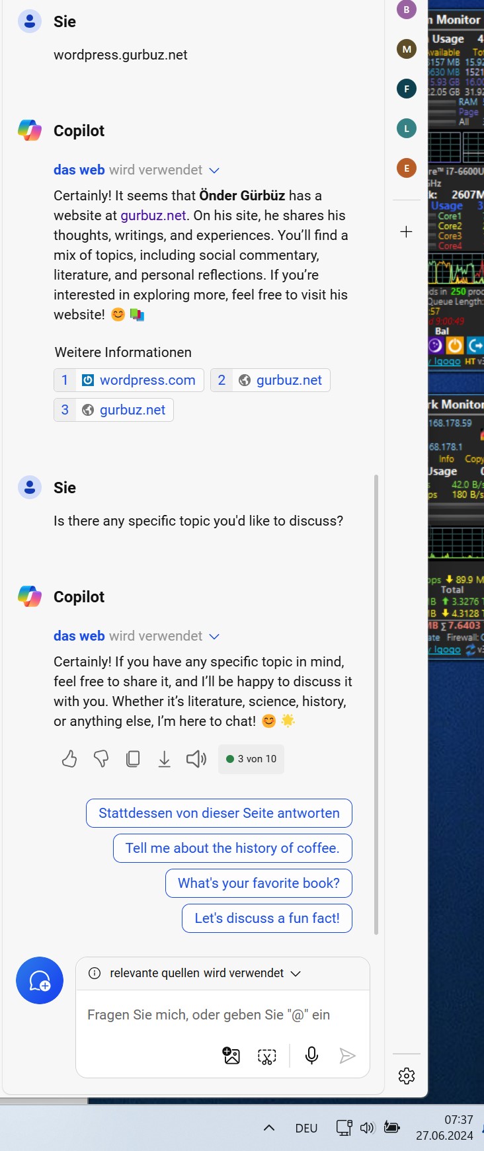Open the 'relevante quellen wird verwendet' dropdown
The height and width of the screenshot is (1151, 484).
click(296, 973)
